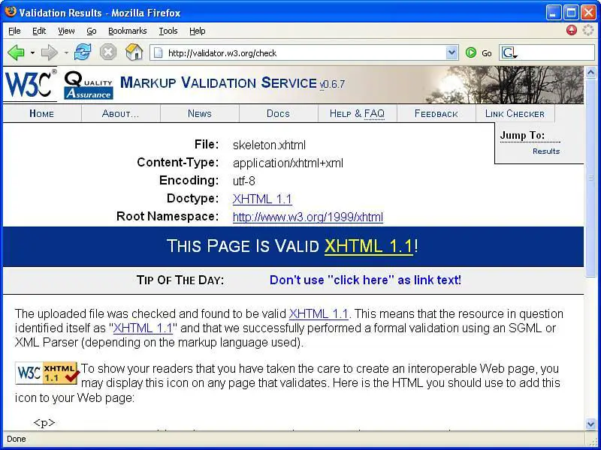Screen dimensions: 601x450
Task: Click the <p> code snippet text
Action: pyautogui.click(x=44, y=422)
